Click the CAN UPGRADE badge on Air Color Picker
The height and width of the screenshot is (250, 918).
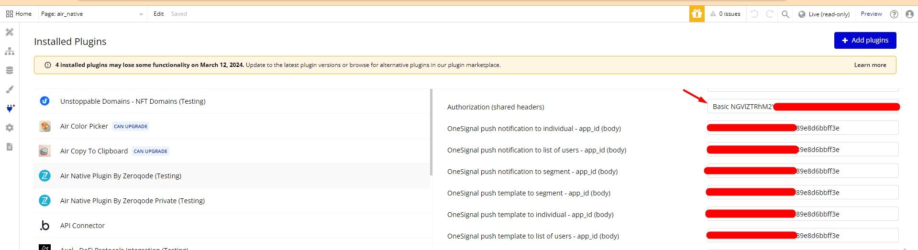[x=131, y=126]
